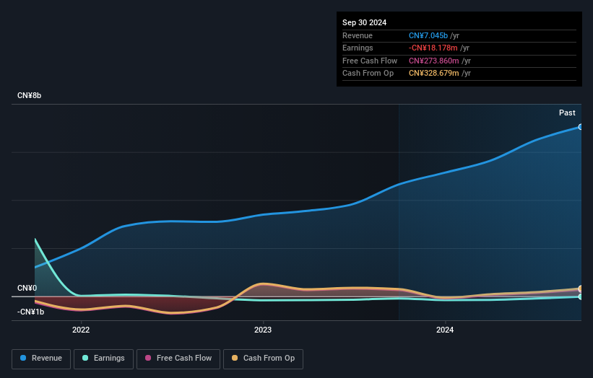The height and width of the screenshot is (378, 593).
Task: Click the Free Cash Flow label in tooltip
Action: (x=370, y=61)
